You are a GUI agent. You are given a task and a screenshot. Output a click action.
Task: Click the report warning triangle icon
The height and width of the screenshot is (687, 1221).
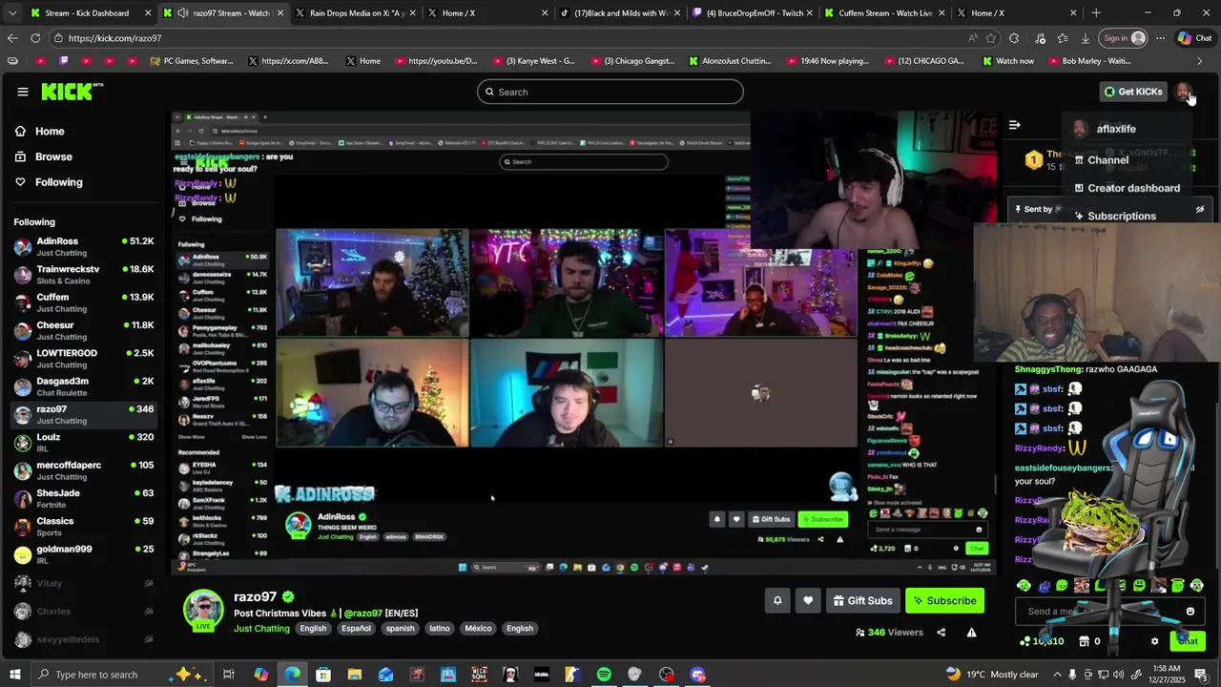(971, 632)
